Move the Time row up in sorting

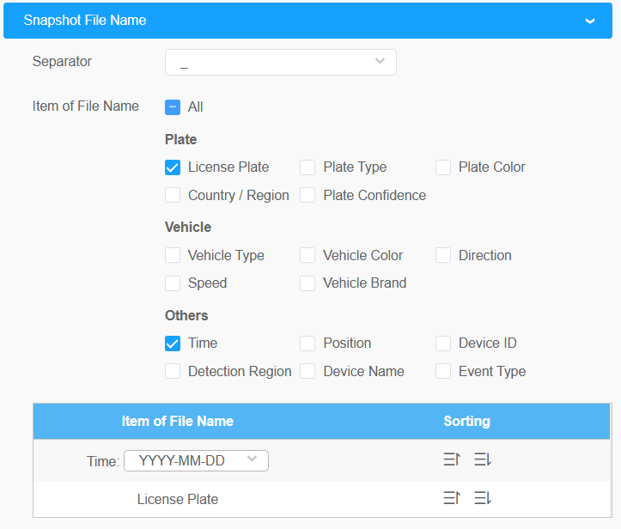coord(452,459)
